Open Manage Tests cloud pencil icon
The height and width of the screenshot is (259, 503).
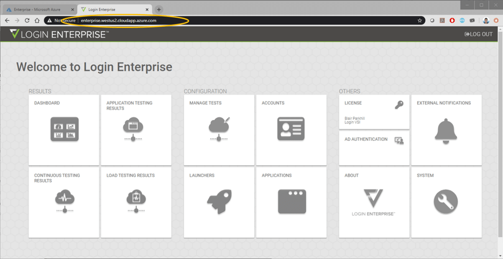click(219, 130)
